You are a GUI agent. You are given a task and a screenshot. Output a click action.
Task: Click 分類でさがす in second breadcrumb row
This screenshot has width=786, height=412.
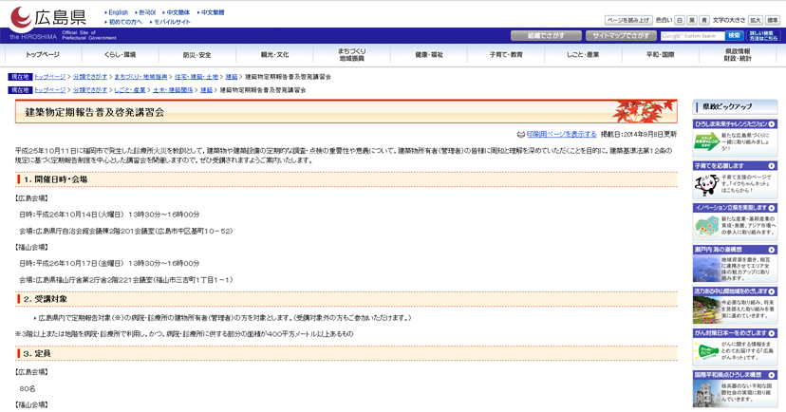tap(90, 90)
